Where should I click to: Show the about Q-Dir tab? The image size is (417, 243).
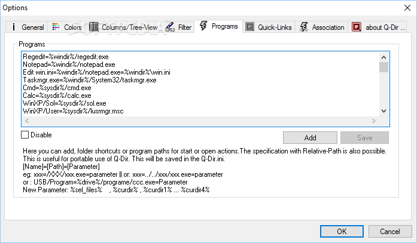[378, 27]
